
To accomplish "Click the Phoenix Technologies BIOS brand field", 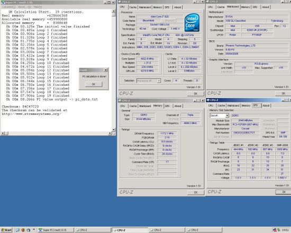I will pos(257,46).
